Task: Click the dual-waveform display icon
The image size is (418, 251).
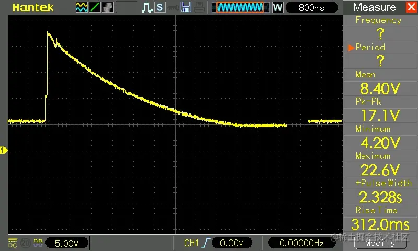Action: 82,7
